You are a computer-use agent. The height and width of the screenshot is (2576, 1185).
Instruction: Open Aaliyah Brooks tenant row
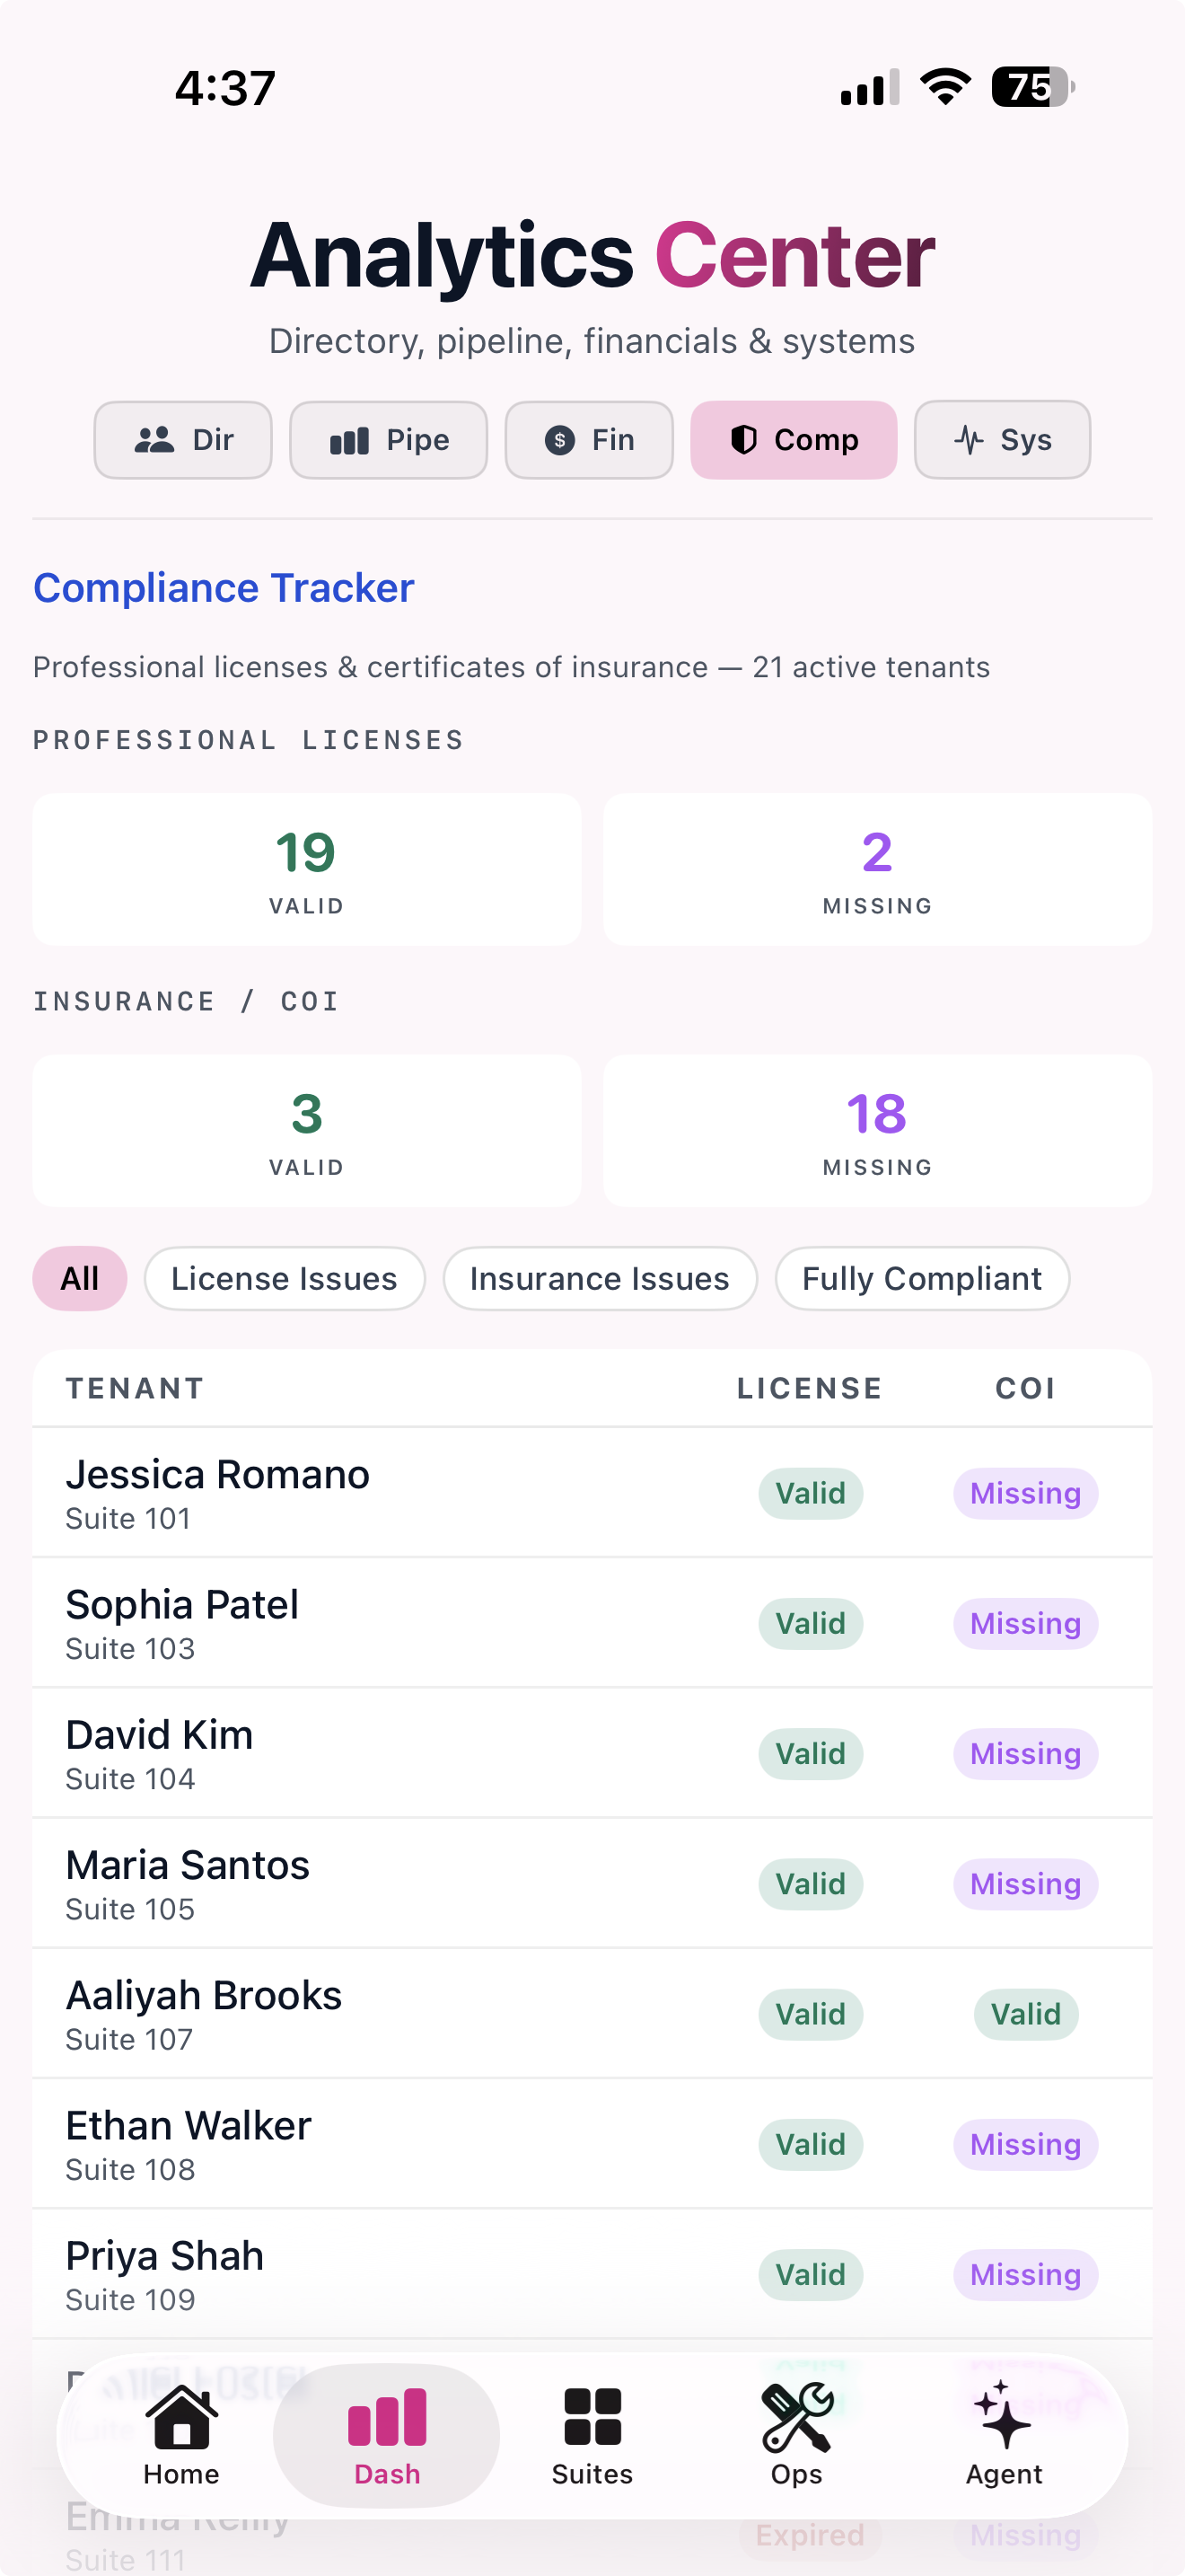point(592,2014)
